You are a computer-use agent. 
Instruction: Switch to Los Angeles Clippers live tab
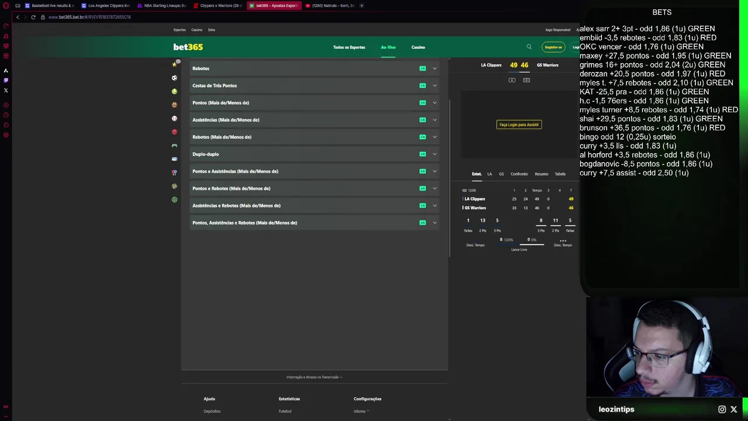pyautogui.click(x=105, y=5)
